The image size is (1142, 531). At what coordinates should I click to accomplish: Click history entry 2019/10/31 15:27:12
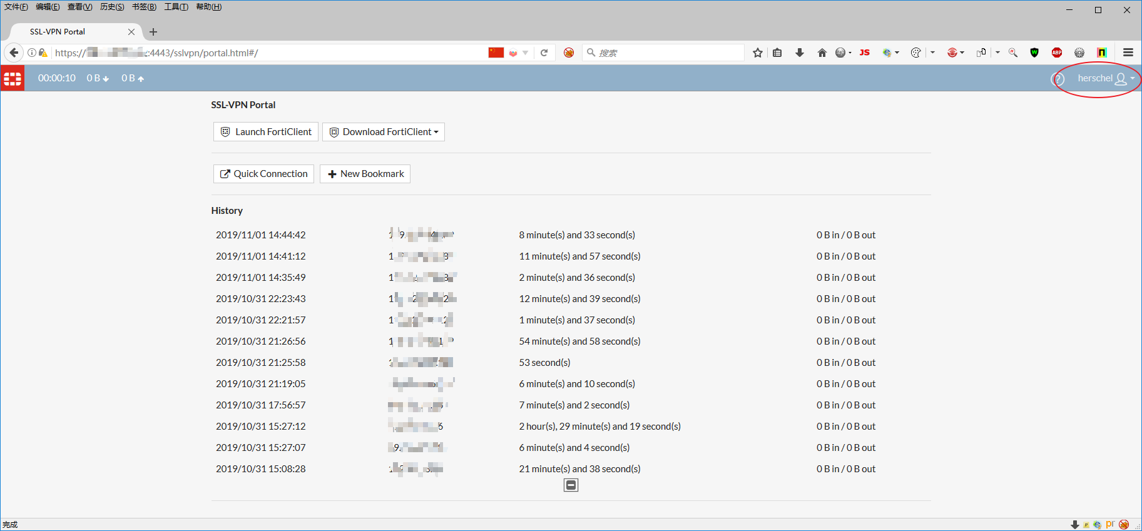click(261, 427)
